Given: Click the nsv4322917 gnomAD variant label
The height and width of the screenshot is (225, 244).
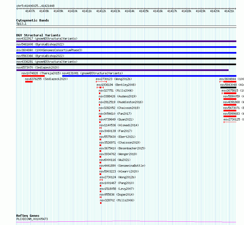Looking at the screenshot, I should pyautogui.click(x=47, y=39).
